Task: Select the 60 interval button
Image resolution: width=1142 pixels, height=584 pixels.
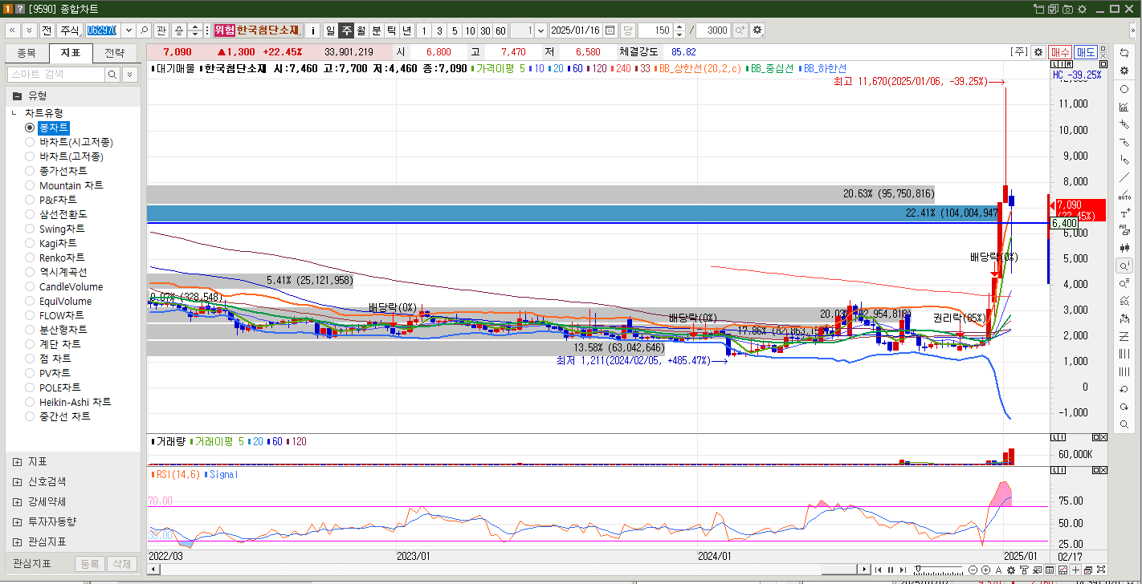Action: pos(500,30)
